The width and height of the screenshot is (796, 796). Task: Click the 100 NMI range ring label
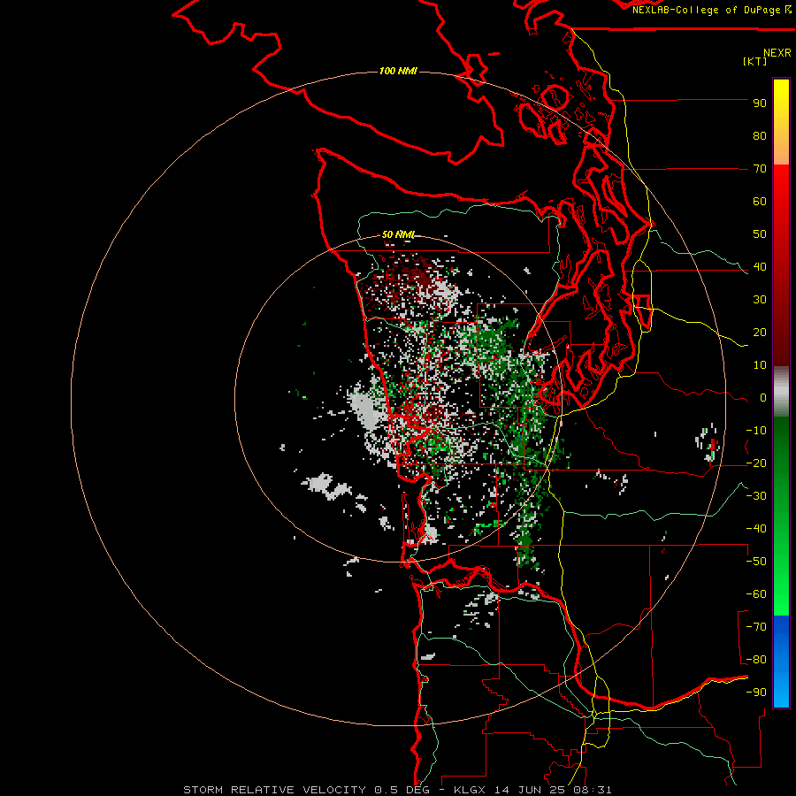pyautogui.click(x=398, y=71)
